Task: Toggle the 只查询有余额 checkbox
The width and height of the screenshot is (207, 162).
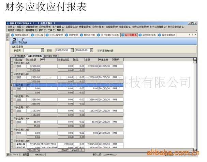Action: coord(98,50)
